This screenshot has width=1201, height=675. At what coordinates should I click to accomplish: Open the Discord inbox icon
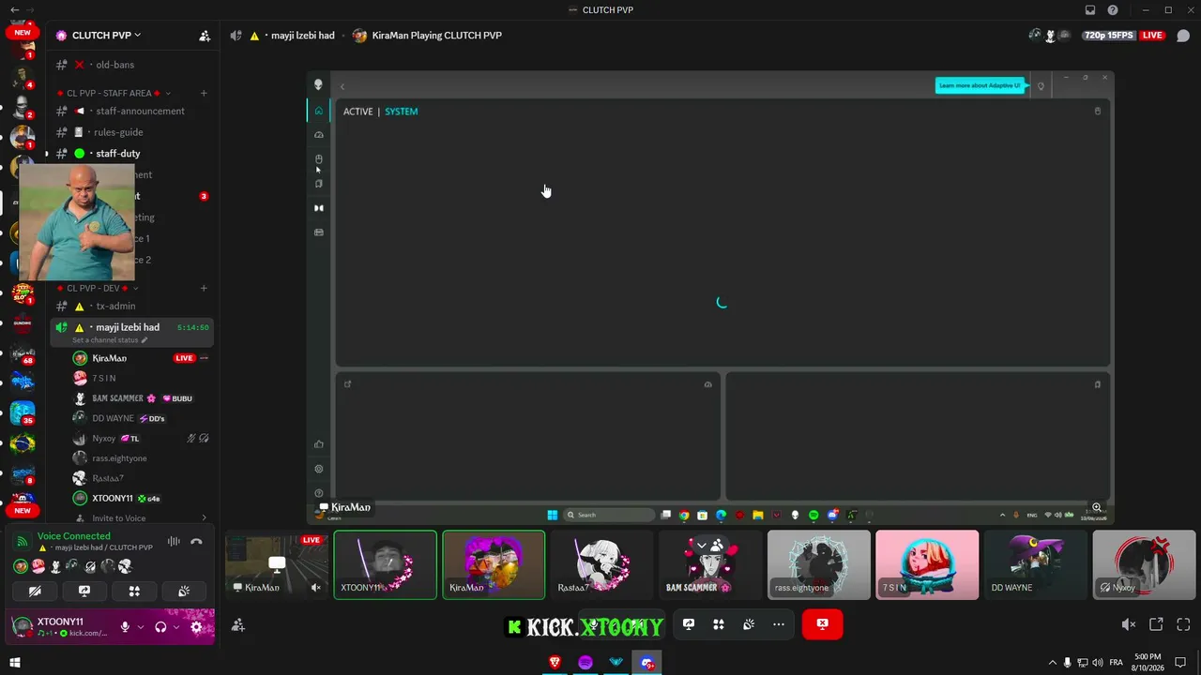tap(1090, 10)
